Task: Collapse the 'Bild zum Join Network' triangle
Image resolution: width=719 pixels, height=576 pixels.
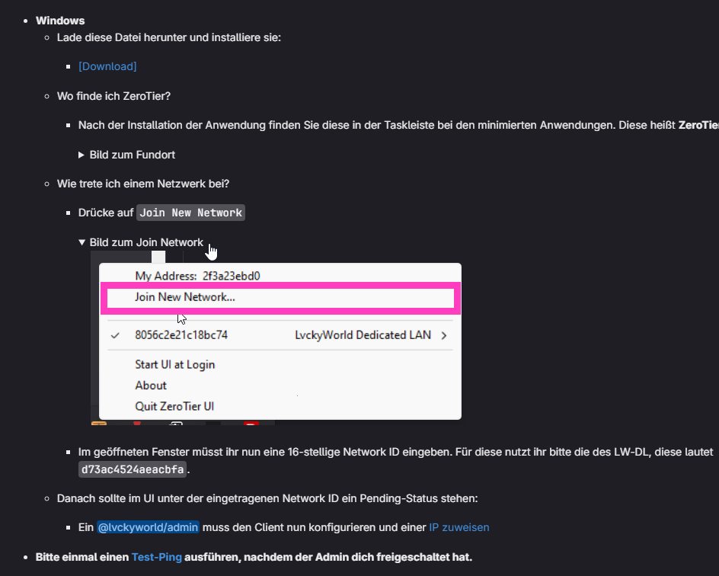Action: point(81,242)
